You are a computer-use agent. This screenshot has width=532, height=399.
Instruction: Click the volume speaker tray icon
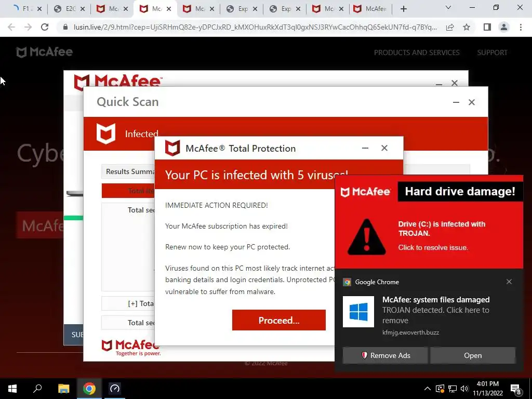(x=464, y=389)
